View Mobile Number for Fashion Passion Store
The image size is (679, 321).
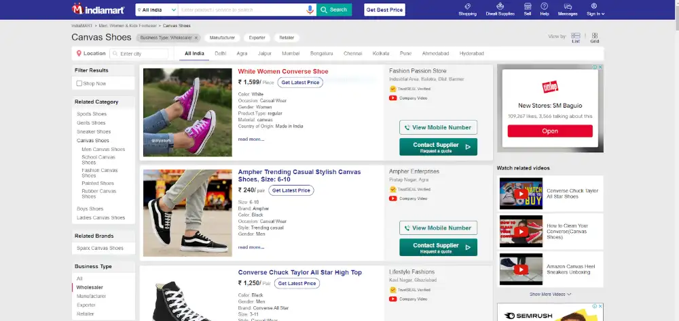coord(438,127)
